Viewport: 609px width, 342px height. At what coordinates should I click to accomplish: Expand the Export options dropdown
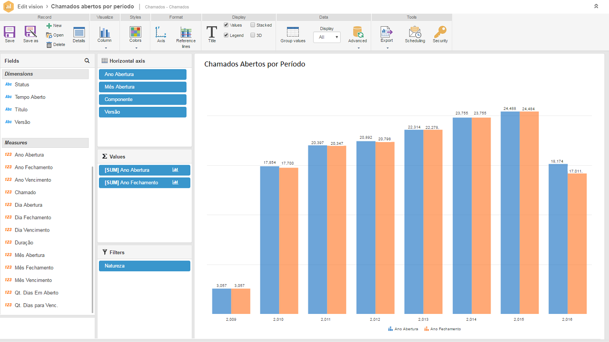[x=387, y=48]
